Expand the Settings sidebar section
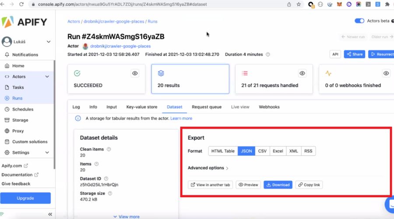The image size is (394, 219). coord(47,152)
